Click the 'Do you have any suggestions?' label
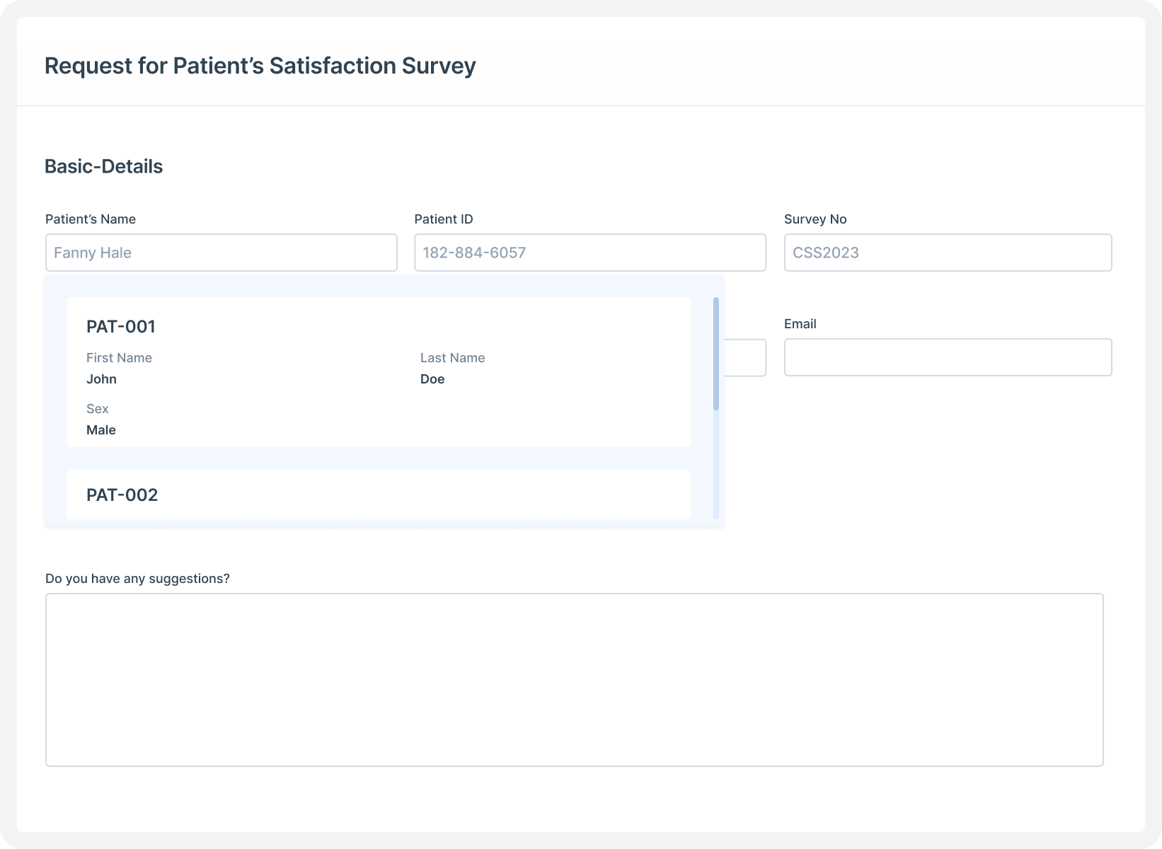This screenshot has width=1162, height=849. pos(137,579)
